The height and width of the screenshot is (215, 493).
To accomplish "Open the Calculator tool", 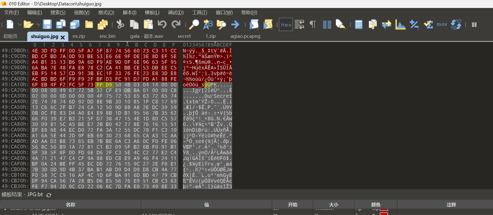I will (x=358, y=24).
